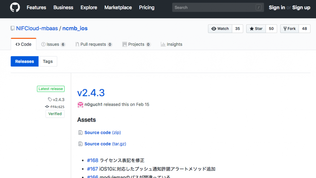Click the fork icon on the Fork button
This screenshot has width=316, height=178.
[285, 29]
